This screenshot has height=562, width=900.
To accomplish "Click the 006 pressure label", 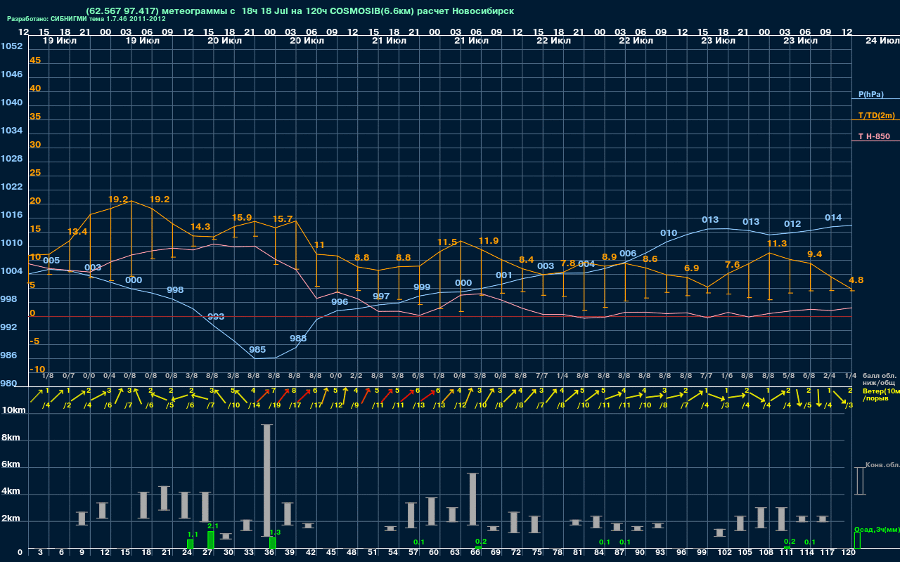I will (628, 254).
